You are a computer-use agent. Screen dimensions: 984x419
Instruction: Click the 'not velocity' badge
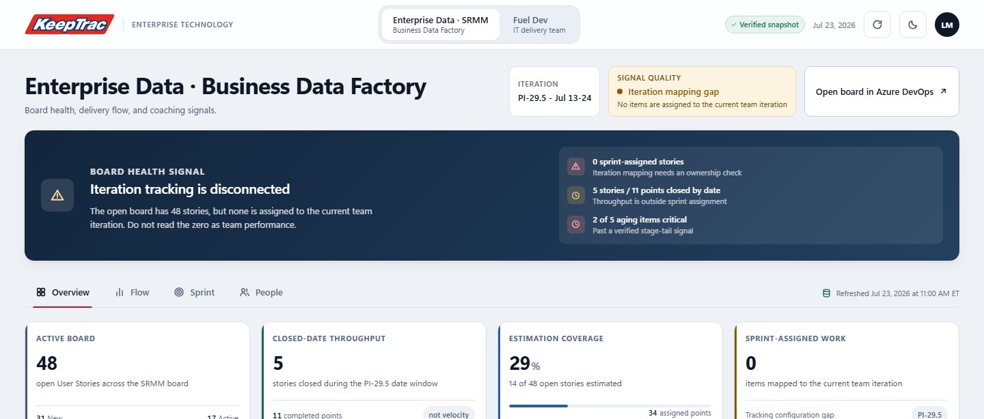(449, 414)
